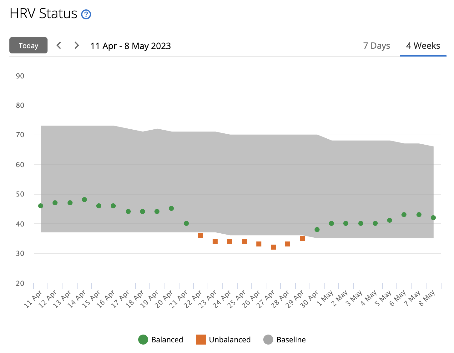
Task: Click the 8 May green data point
Action: point(433,218)
